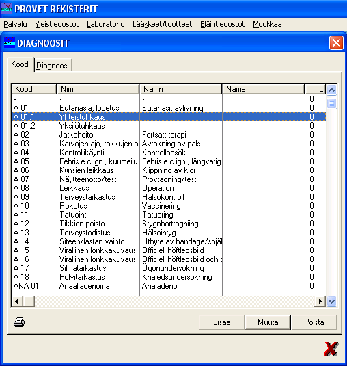
Task: Select row A 02 Jatkohoito
Action: coord(169,135)
